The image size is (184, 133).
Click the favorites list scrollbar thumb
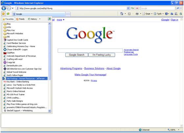pos(49,53)
